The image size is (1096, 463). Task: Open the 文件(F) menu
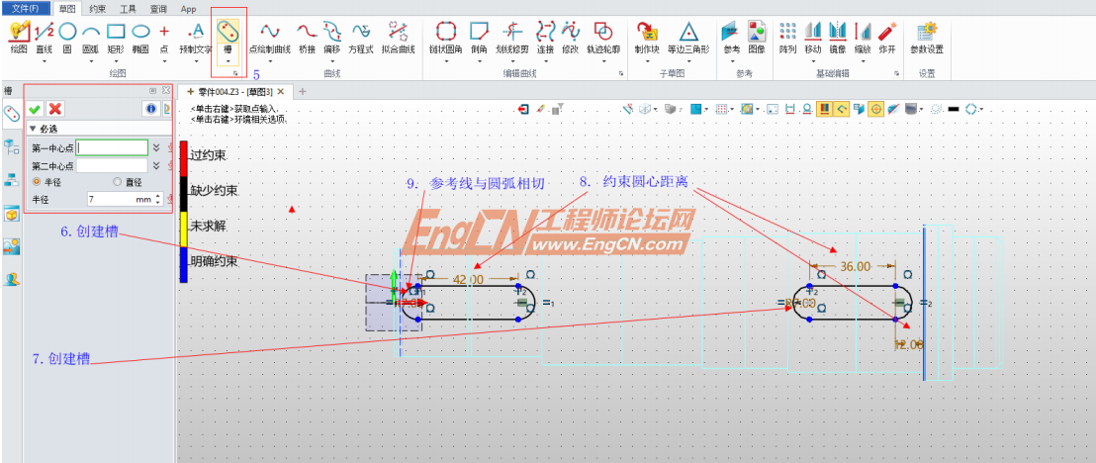tap(26, 9)
